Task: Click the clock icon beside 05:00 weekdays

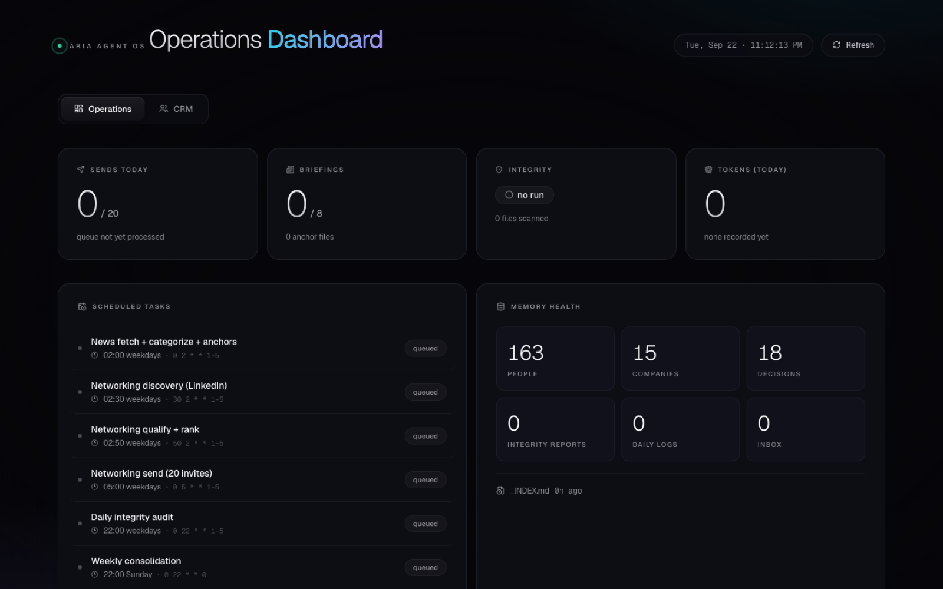Action: point(95,487)
